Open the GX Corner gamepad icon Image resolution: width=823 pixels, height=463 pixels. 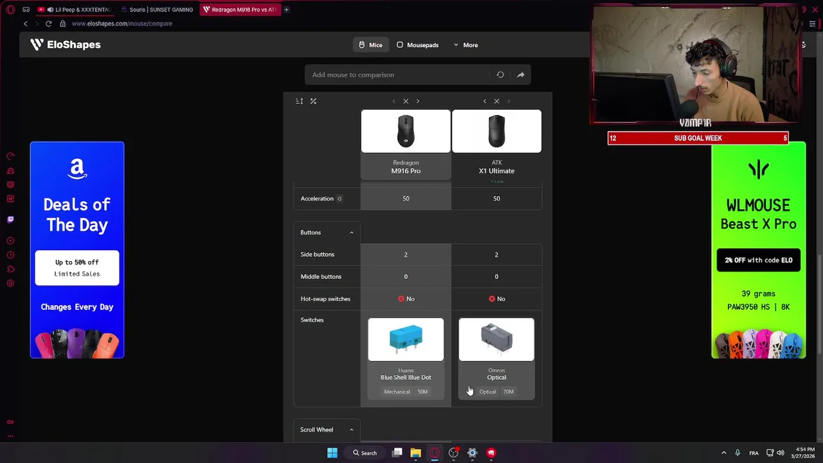click(26, 10)
